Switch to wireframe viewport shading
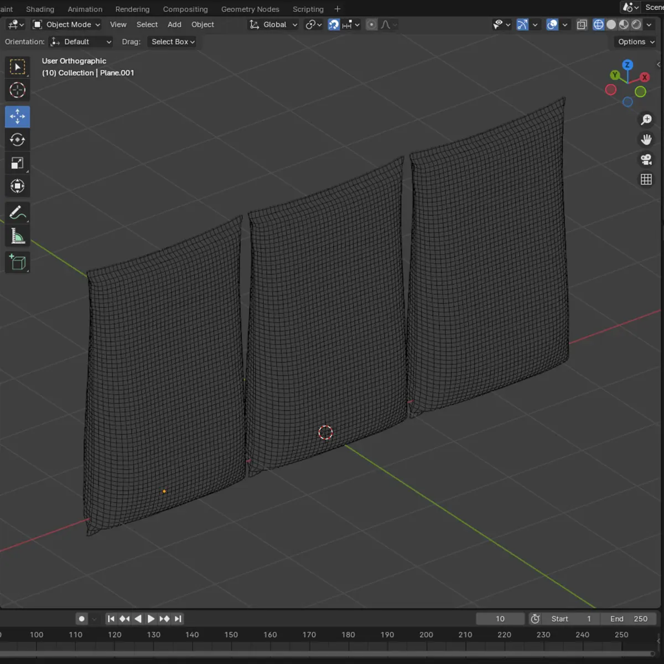 click(x=599, y=24)
